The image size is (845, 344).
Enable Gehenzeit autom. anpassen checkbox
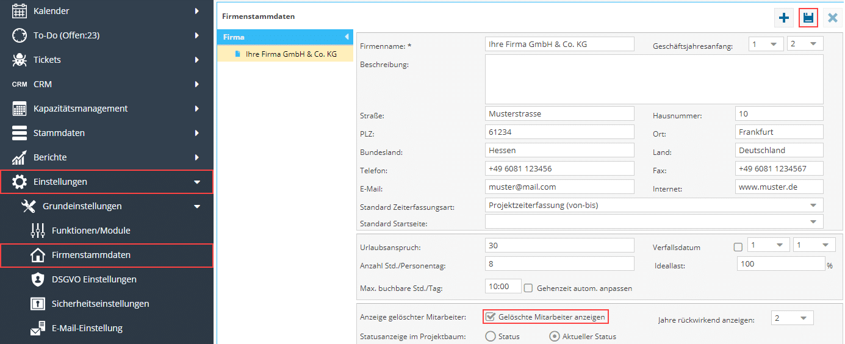(529, 288)
